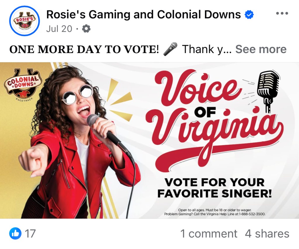Click the problem gaming disclaimer text
This screenshot has width=299, height=249.
(215, 212)
